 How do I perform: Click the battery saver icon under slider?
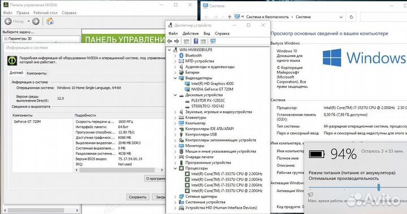click(310, 194)
